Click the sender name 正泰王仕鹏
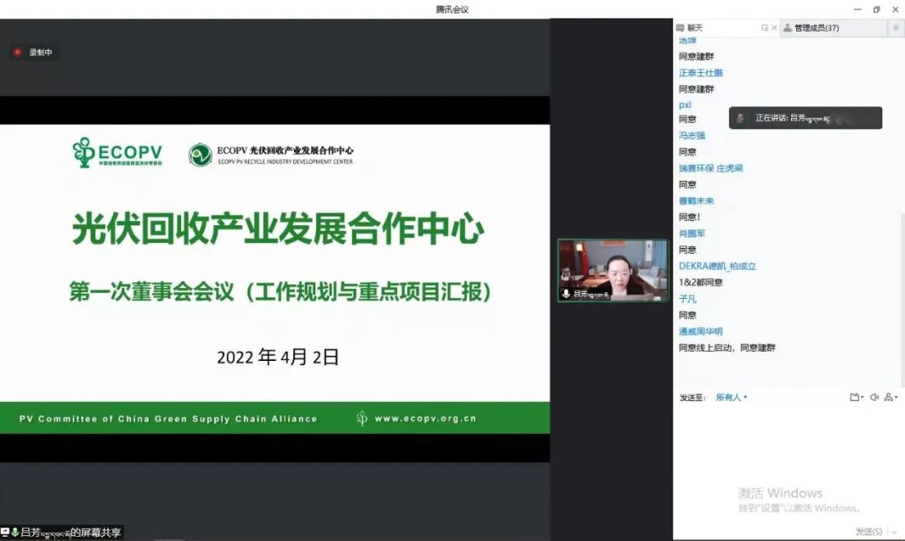The height and width of the screenshot is (541, 905). (701, 73)
